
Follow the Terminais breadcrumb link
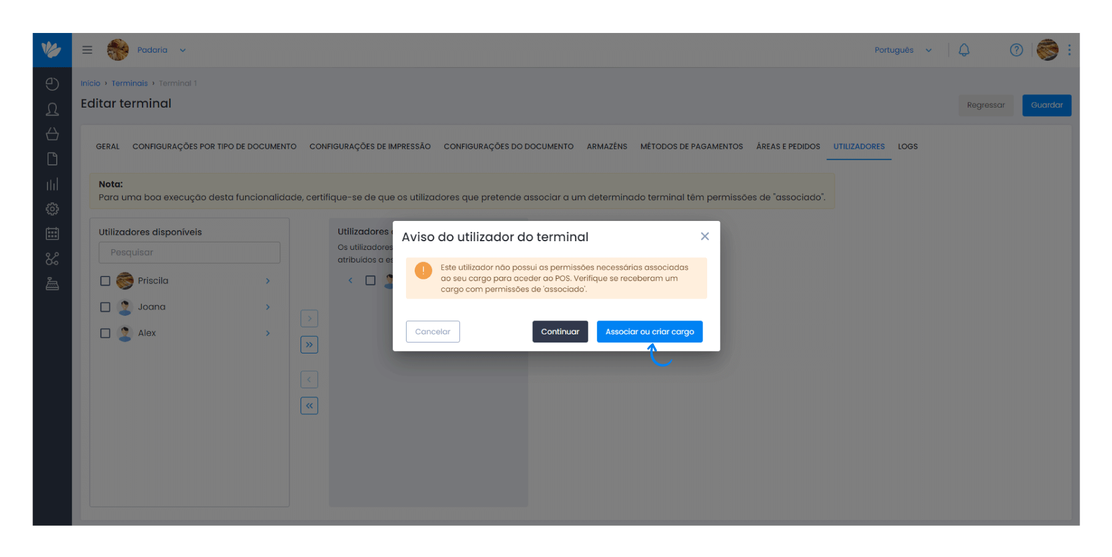click(x=130, y=83)
